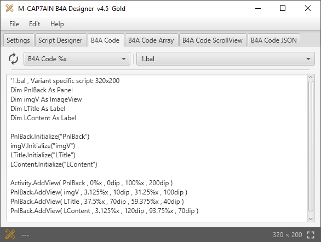The height and width of the screenshot is (242, 321).
Task: Close the B4A Designer window
Action: 308,8
